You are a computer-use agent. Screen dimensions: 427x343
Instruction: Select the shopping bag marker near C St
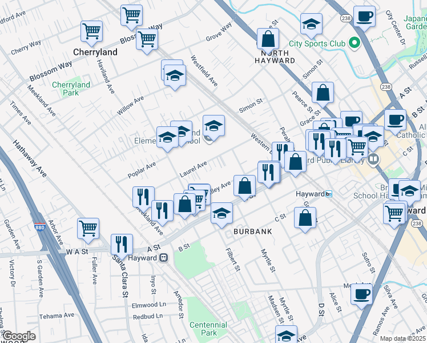click(x=305, y=218)
